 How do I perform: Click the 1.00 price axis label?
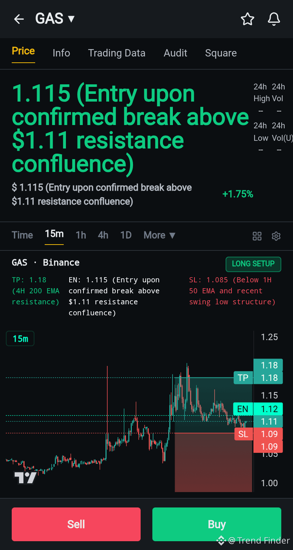[269, 483]
